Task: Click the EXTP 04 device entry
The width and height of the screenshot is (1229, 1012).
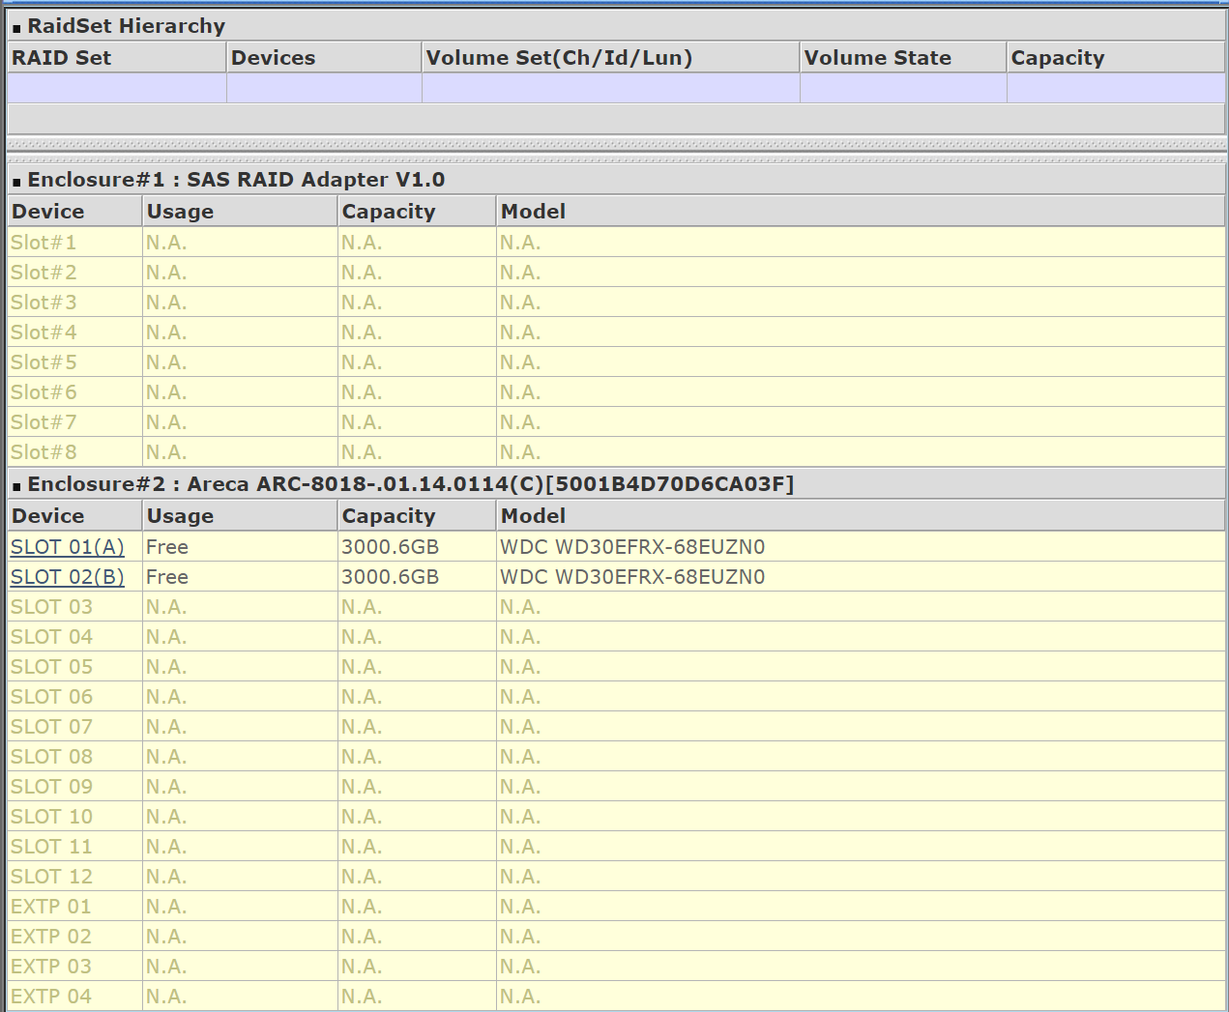Action: pos(51,997)
